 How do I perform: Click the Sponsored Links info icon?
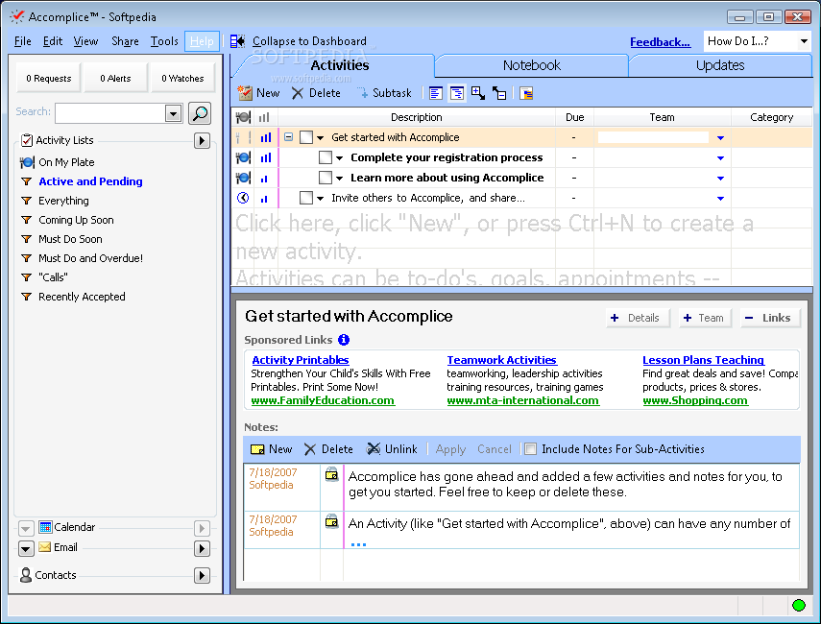pos(344,340)
